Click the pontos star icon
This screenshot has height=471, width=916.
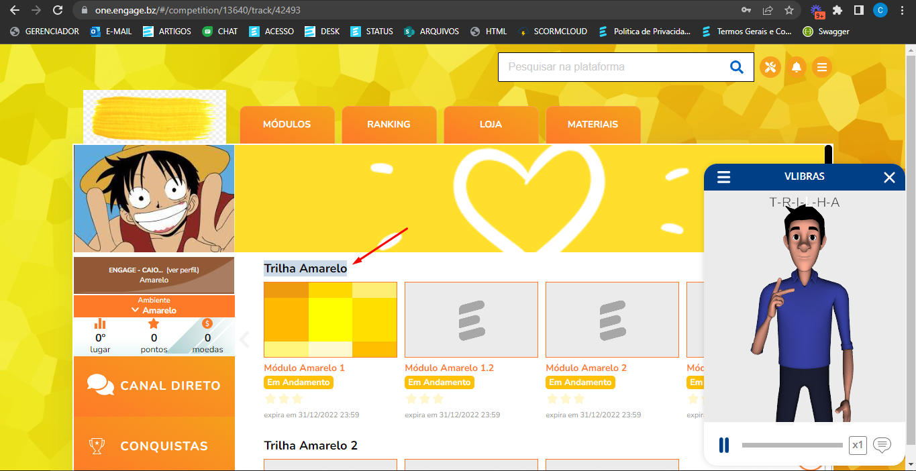click(154, 323)
